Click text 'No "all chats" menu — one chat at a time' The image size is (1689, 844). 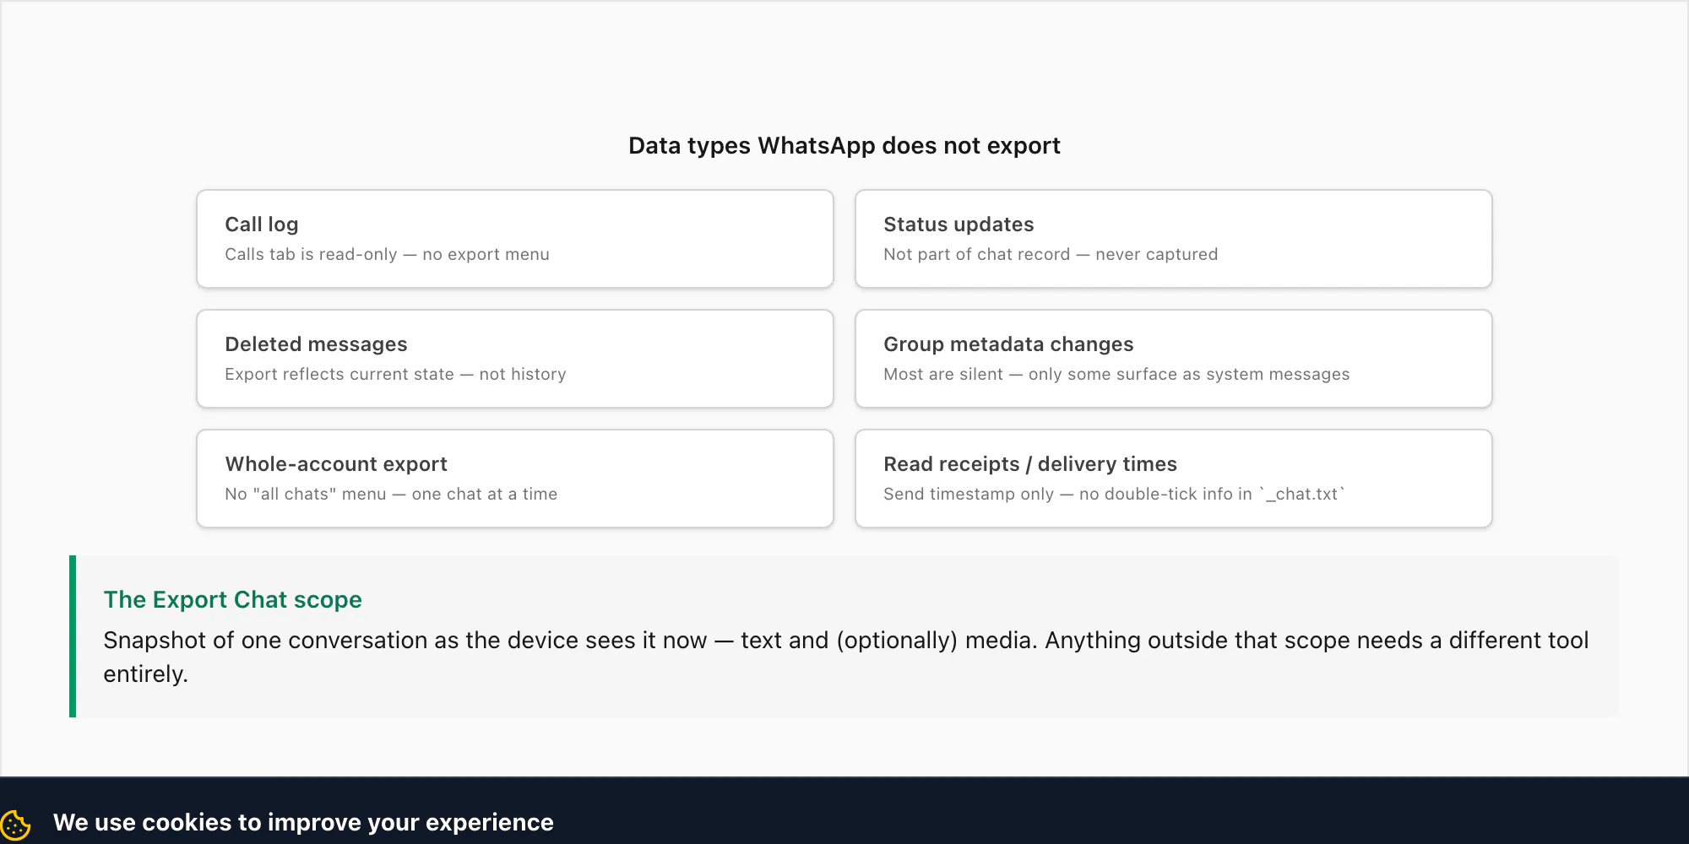[391, 494]
